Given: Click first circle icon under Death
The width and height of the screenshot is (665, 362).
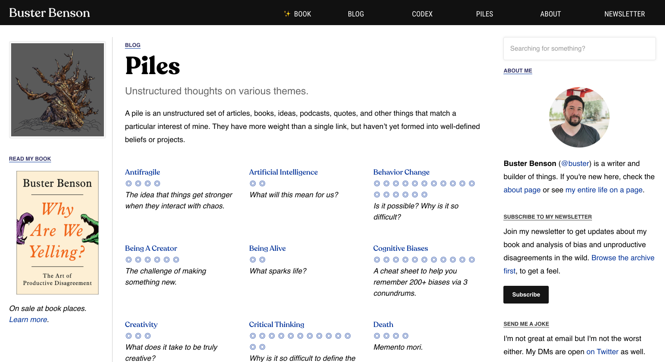Looking at the screenshot, I should pos(377,336).
